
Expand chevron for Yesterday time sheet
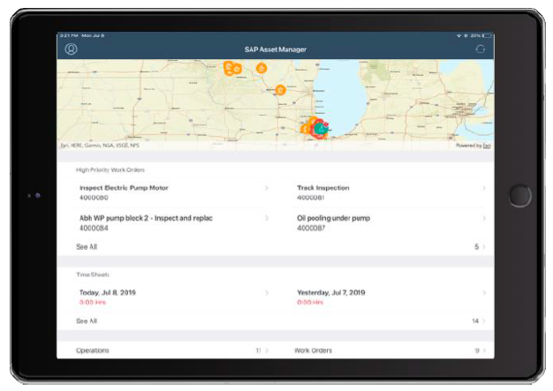click(x=484, y=293)
